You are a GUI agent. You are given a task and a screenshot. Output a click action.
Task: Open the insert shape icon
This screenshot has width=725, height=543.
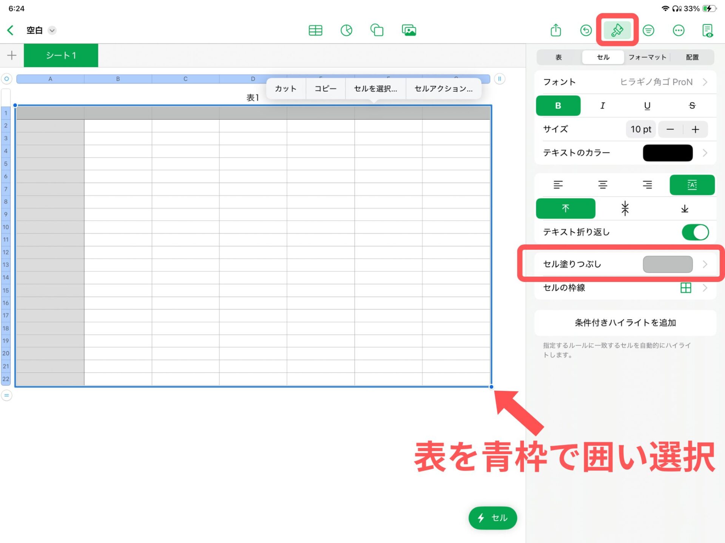(377, 30)
